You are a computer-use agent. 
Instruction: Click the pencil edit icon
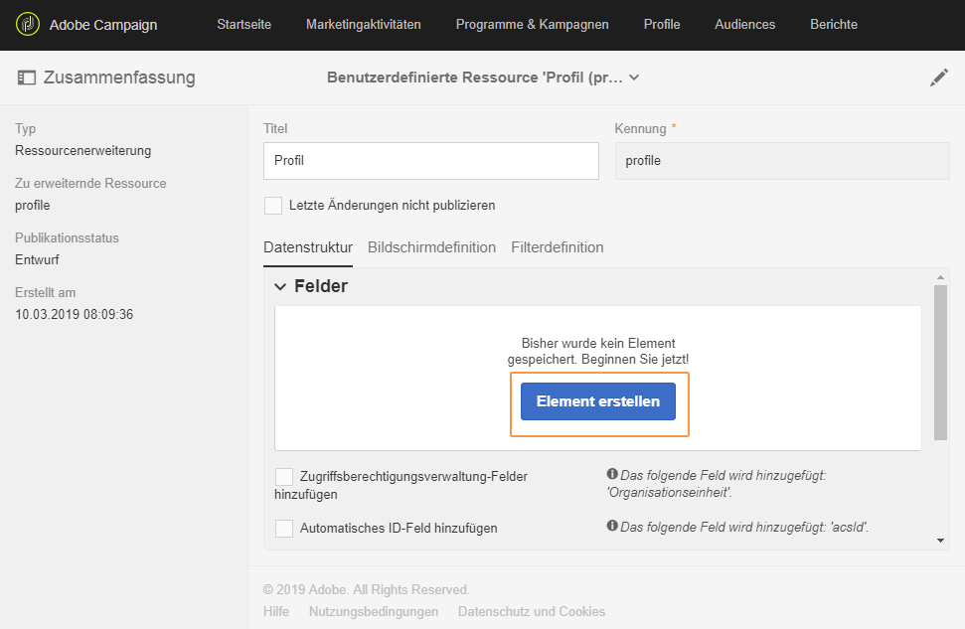pos(938,78)
